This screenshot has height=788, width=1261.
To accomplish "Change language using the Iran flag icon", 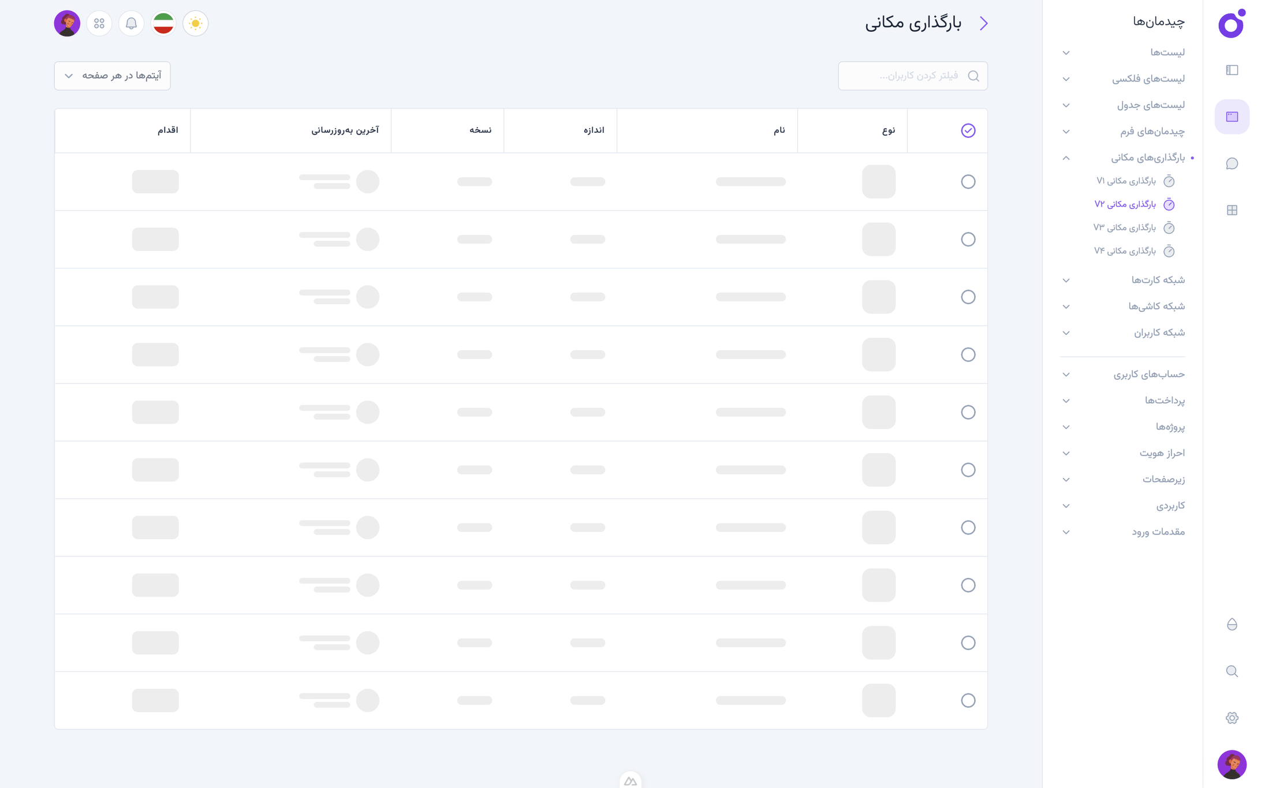I will tap(163, 23).
